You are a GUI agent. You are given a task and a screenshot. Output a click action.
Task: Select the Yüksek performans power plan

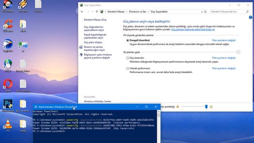128,68
